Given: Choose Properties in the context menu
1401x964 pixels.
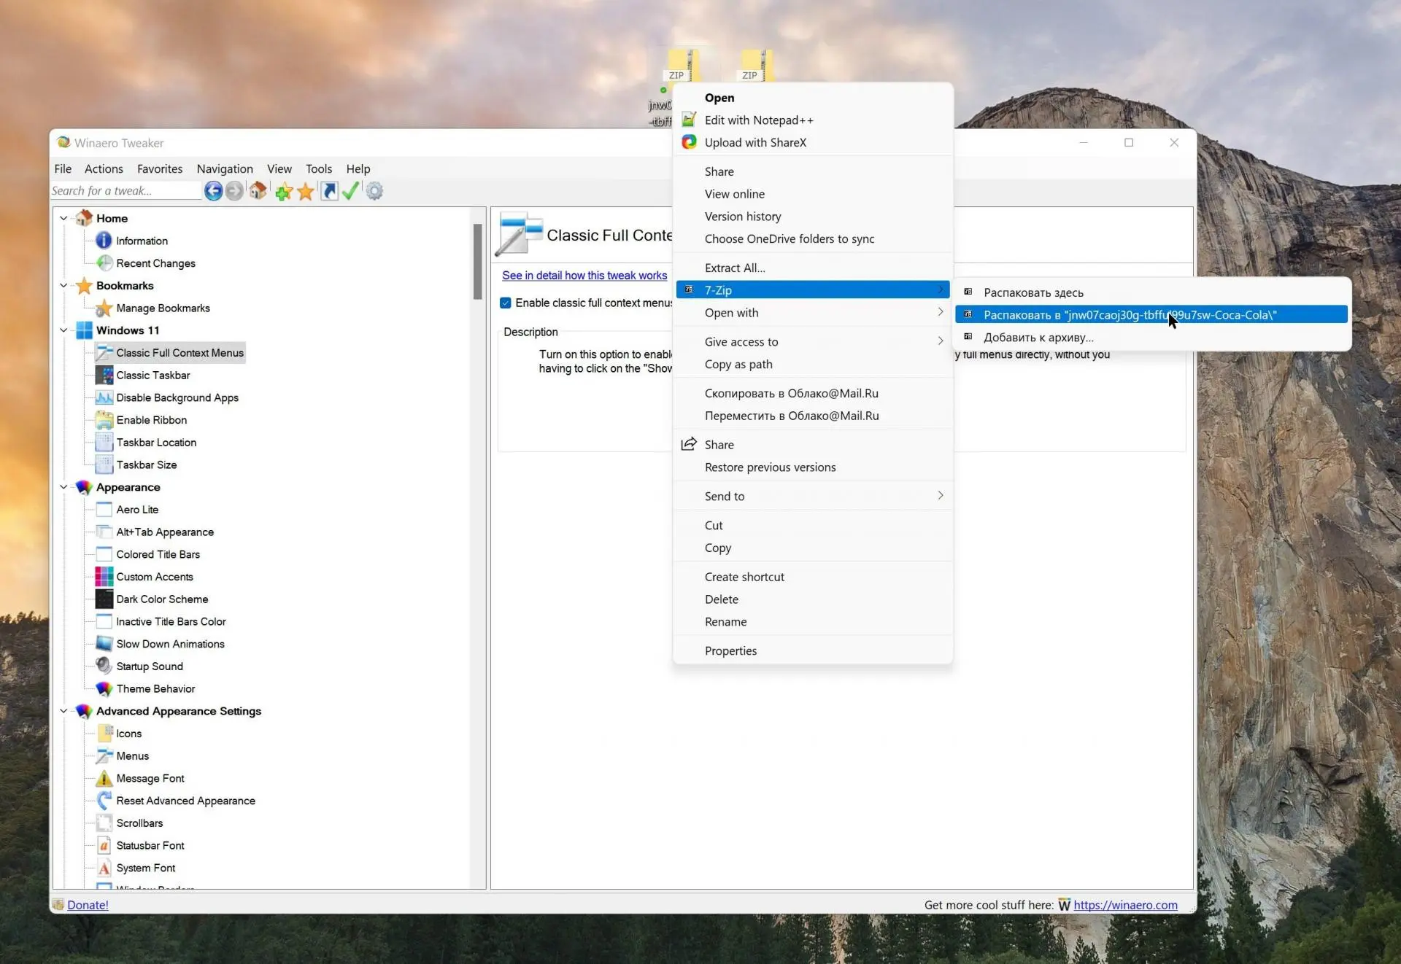Looking at the screenshot, I should tap(813, 650).
